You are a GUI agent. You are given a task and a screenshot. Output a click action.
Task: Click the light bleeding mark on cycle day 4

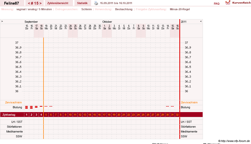click(41, 106)
